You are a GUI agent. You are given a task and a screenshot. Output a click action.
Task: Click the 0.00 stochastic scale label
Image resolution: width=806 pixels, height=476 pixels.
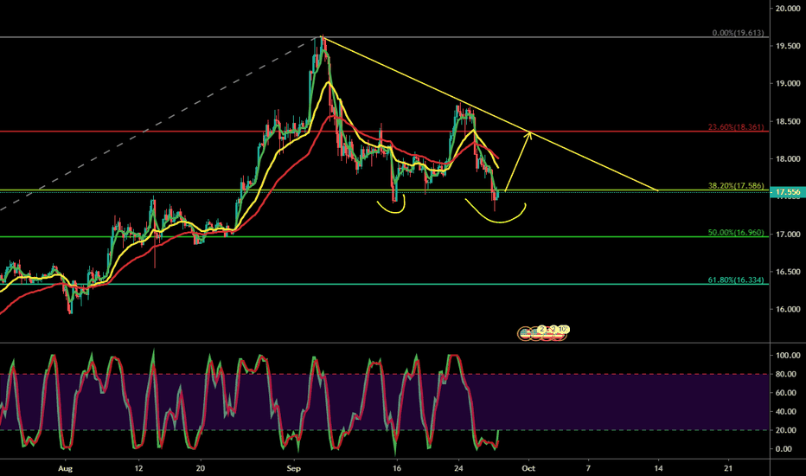784,448
